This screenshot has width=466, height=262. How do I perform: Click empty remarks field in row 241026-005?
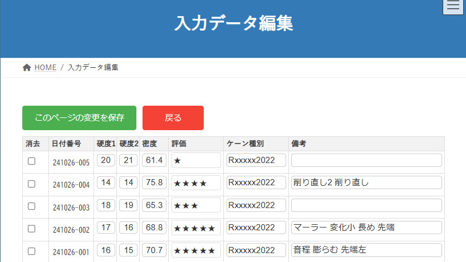coord(366,160)
